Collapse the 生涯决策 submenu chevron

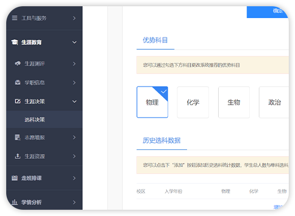[x=75, y=101]
